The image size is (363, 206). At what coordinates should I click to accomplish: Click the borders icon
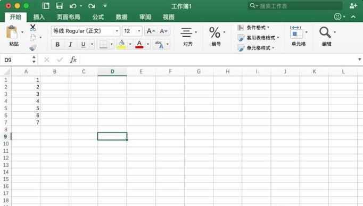(103, 44)
